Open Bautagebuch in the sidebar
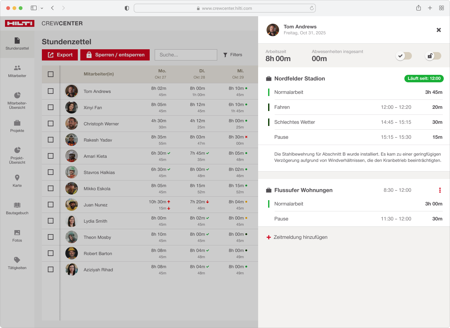Screen dimensions: 450x328 pos(17,208)
